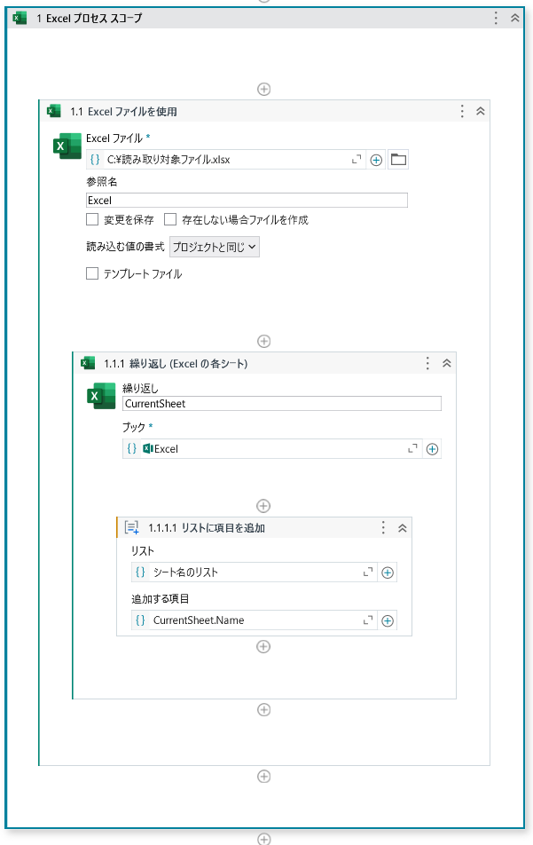
Task: Add activity above 繰り返し (Excel の各シート)
Action: click(x=263, y=341)
